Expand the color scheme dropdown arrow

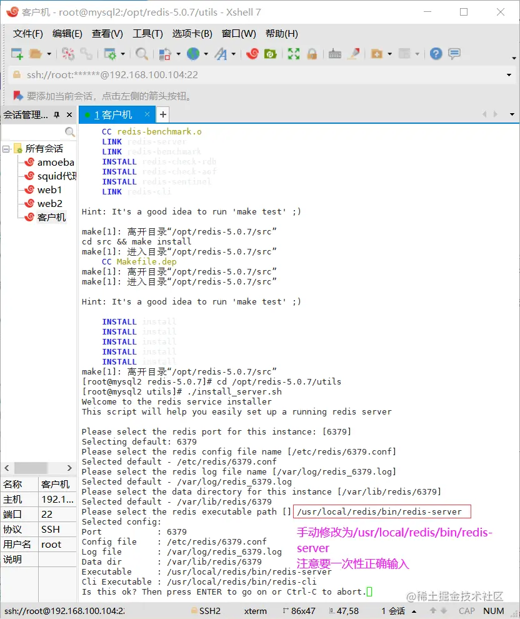(x=178, y=54)
